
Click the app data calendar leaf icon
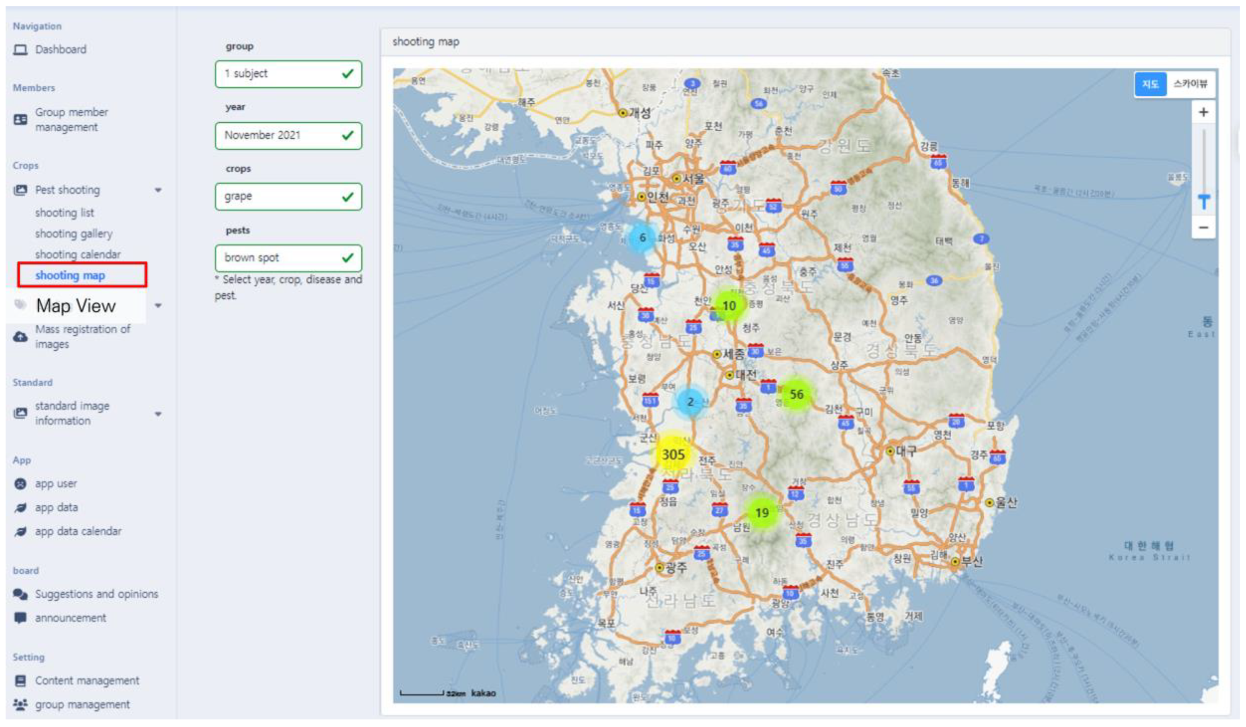[x=20, y=532]
